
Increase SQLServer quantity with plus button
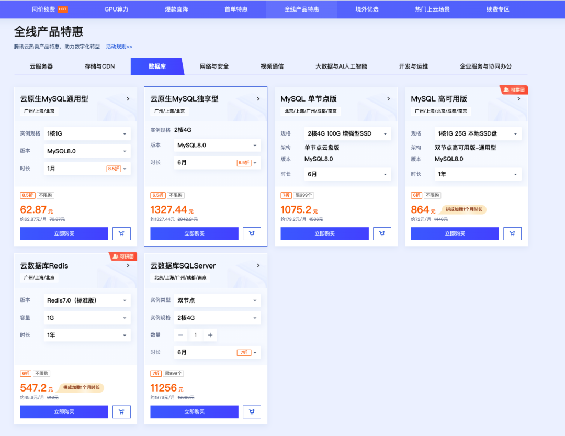210,335
